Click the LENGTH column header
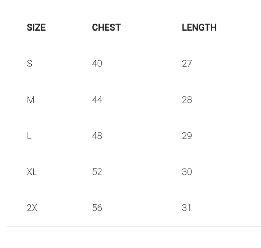This screenshot has width=261, height=248. click(199, 28)
